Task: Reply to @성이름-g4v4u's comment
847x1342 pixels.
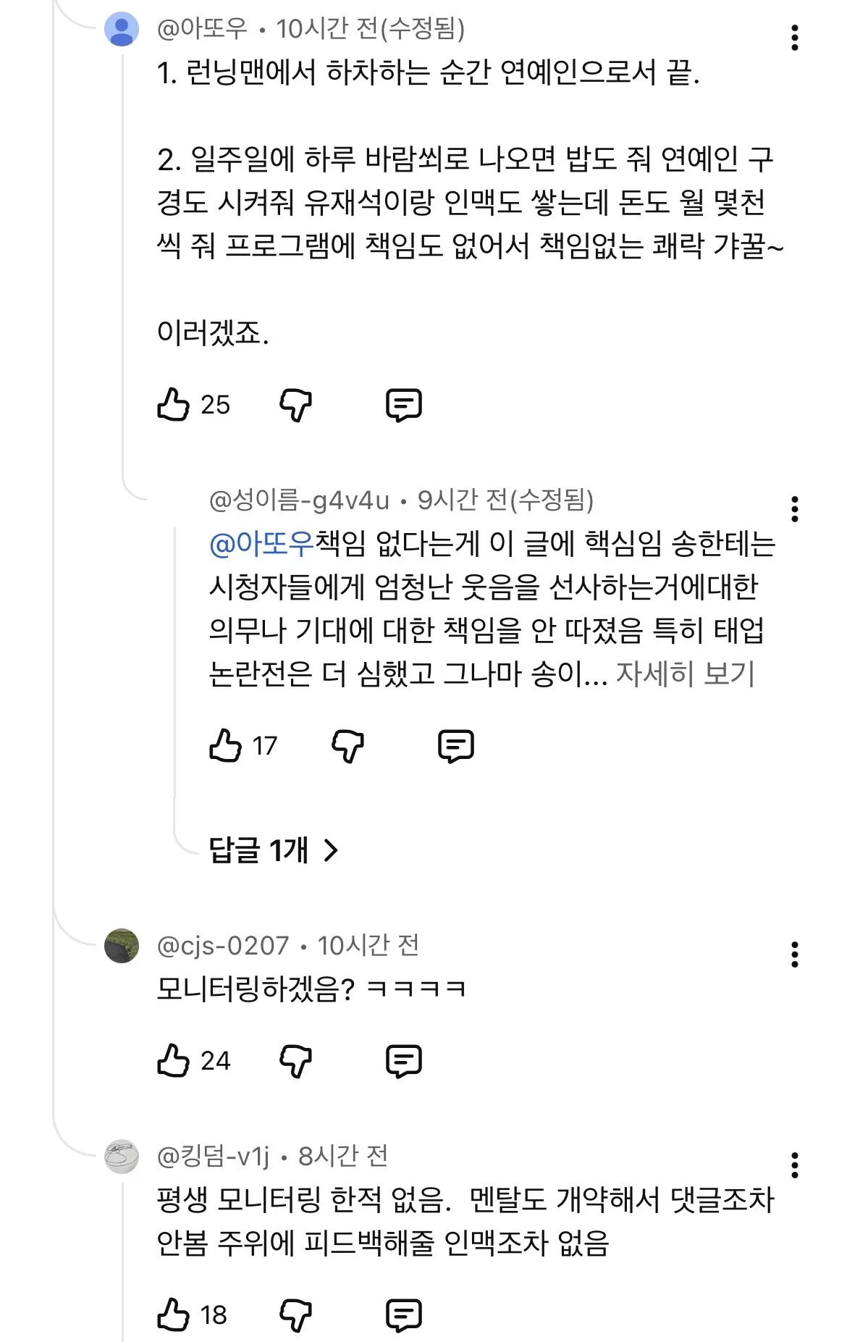Action: [x=456, y=746]
